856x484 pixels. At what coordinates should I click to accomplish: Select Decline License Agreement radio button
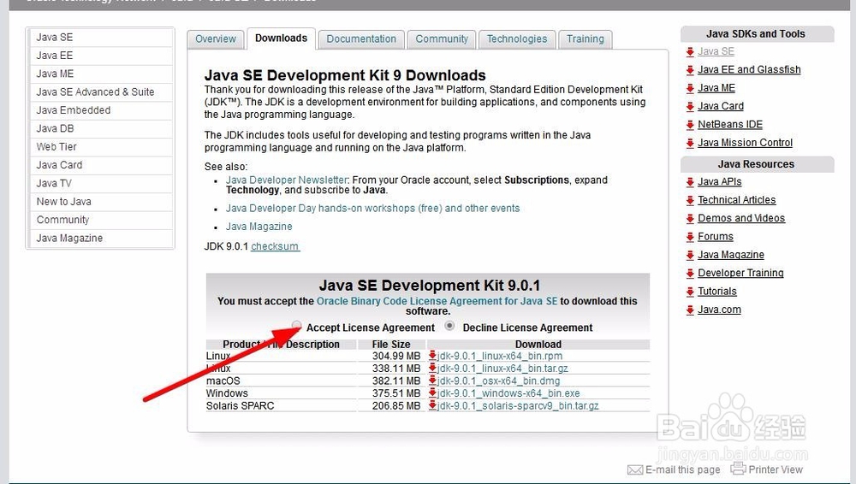pos(449,326)
